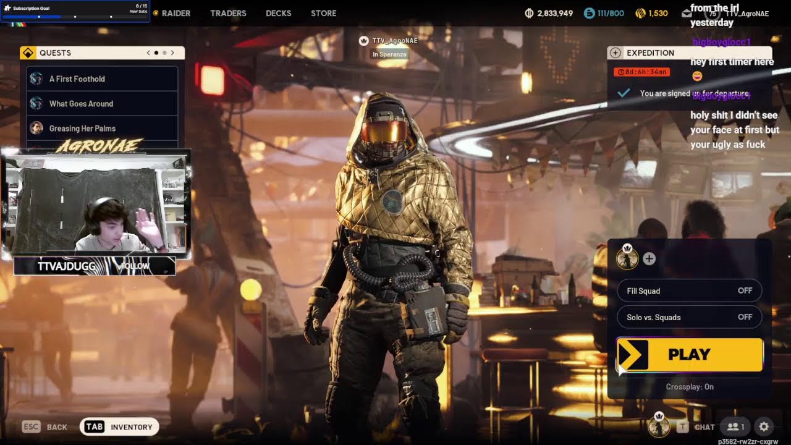
Task: Click the TTV_AgroNAE name above the character
Action: [x=395, y=41]
